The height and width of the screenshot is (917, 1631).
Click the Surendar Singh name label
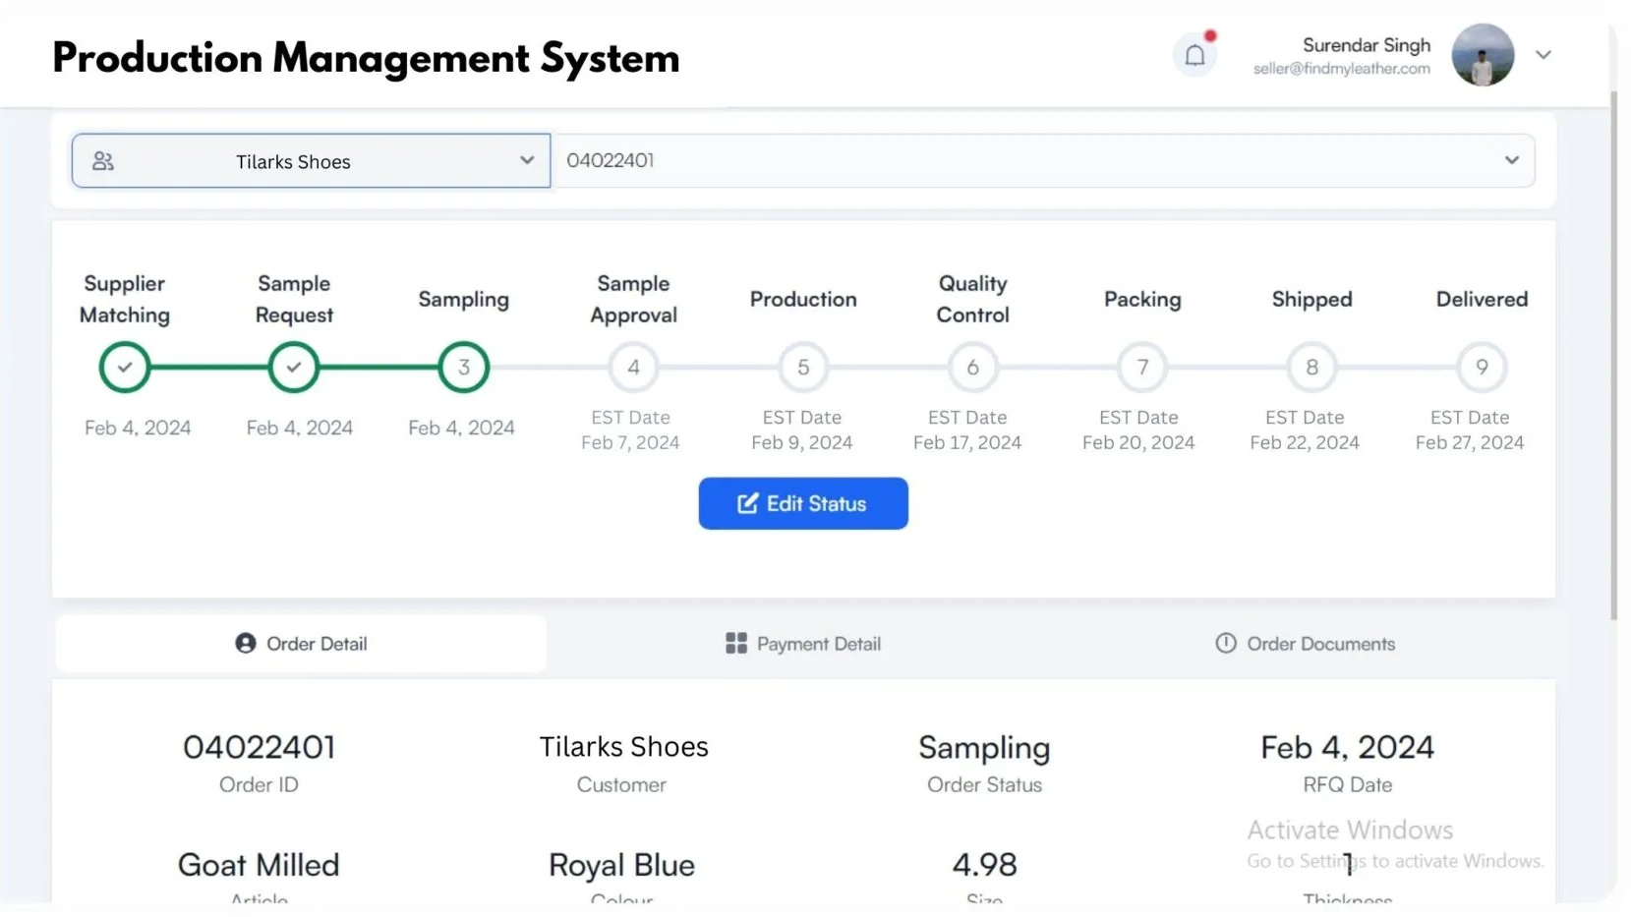pos(1367,45)
